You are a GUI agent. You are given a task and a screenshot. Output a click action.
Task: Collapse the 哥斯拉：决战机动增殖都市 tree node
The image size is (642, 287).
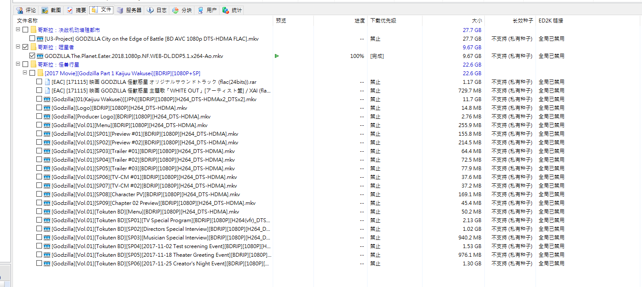[18, 30]
